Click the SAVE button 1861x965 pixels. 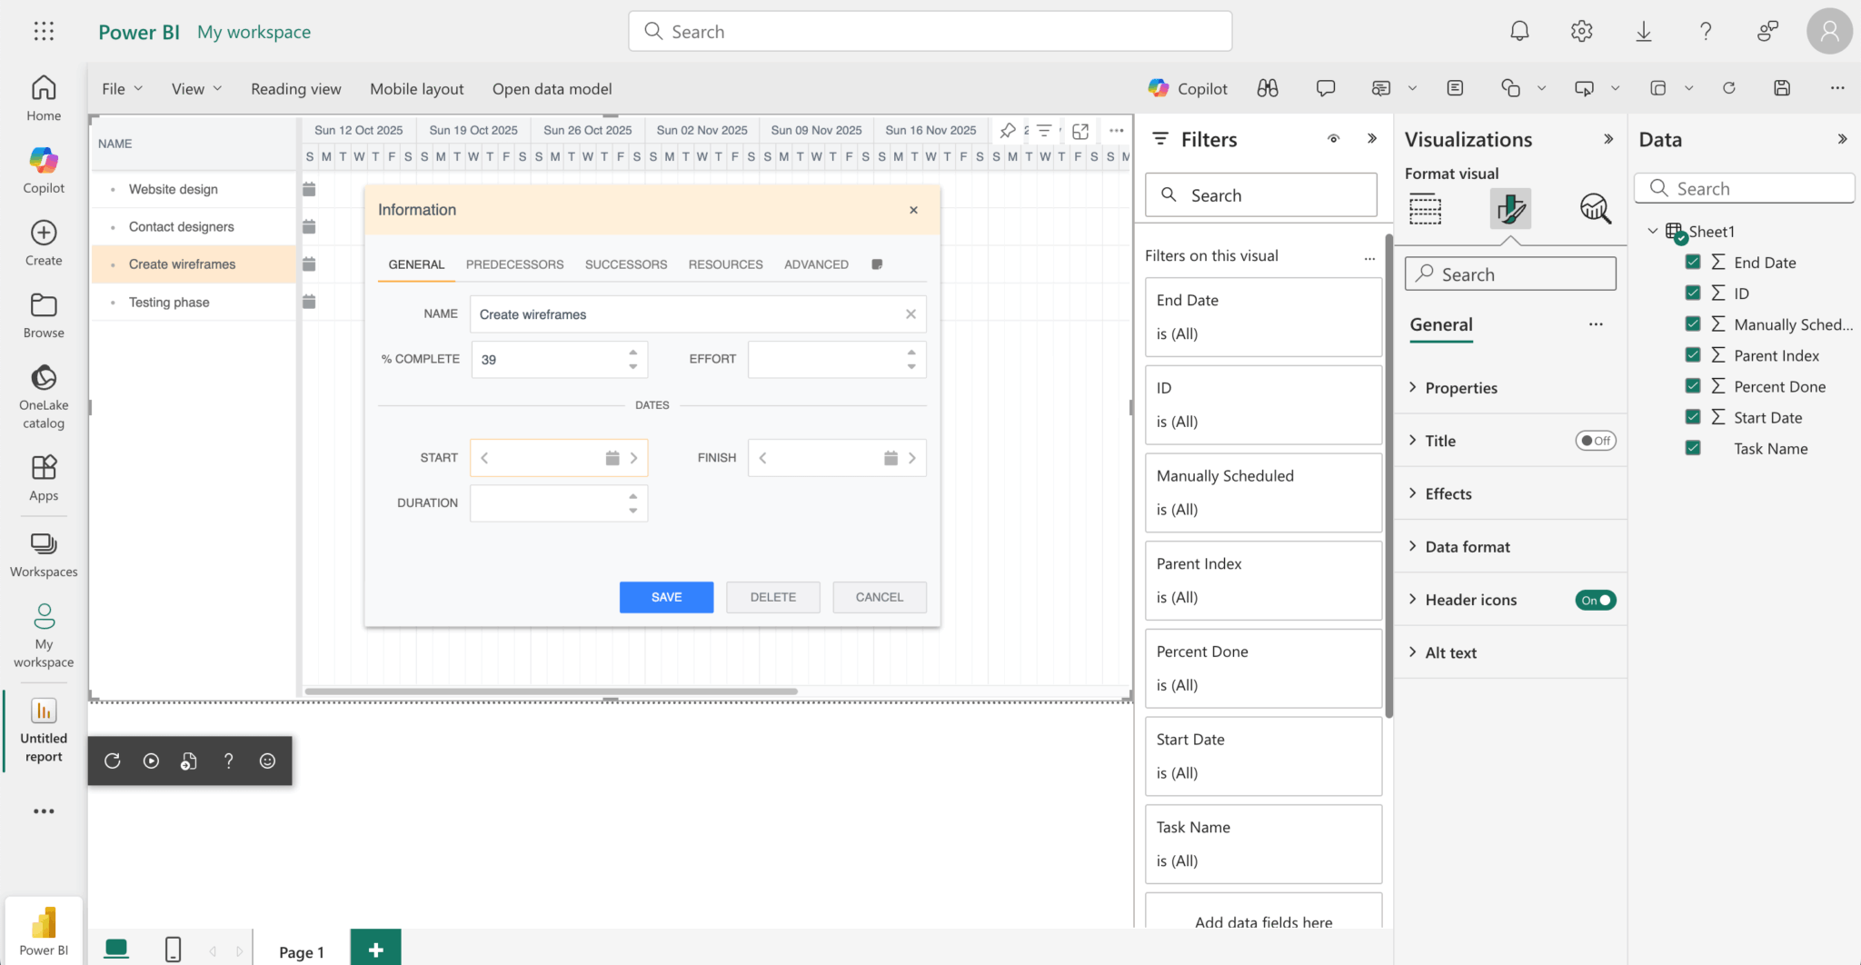point(666,597)
